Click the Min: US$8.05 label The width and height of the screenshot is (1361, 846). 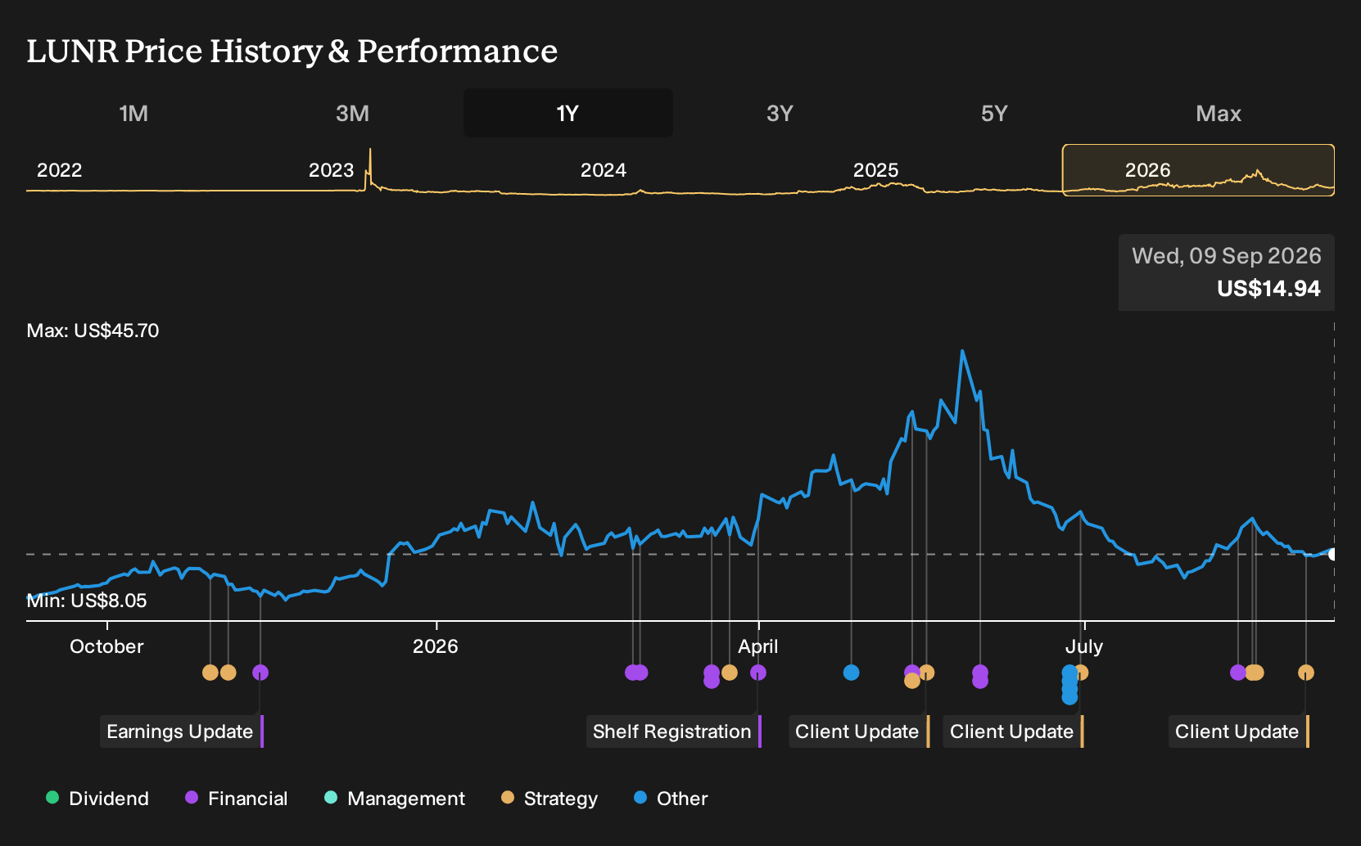click(x=87, y=601)
